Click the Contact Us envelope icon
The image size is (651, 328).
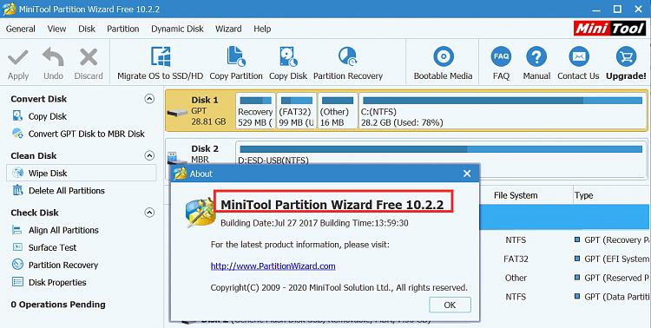(578, 56)
